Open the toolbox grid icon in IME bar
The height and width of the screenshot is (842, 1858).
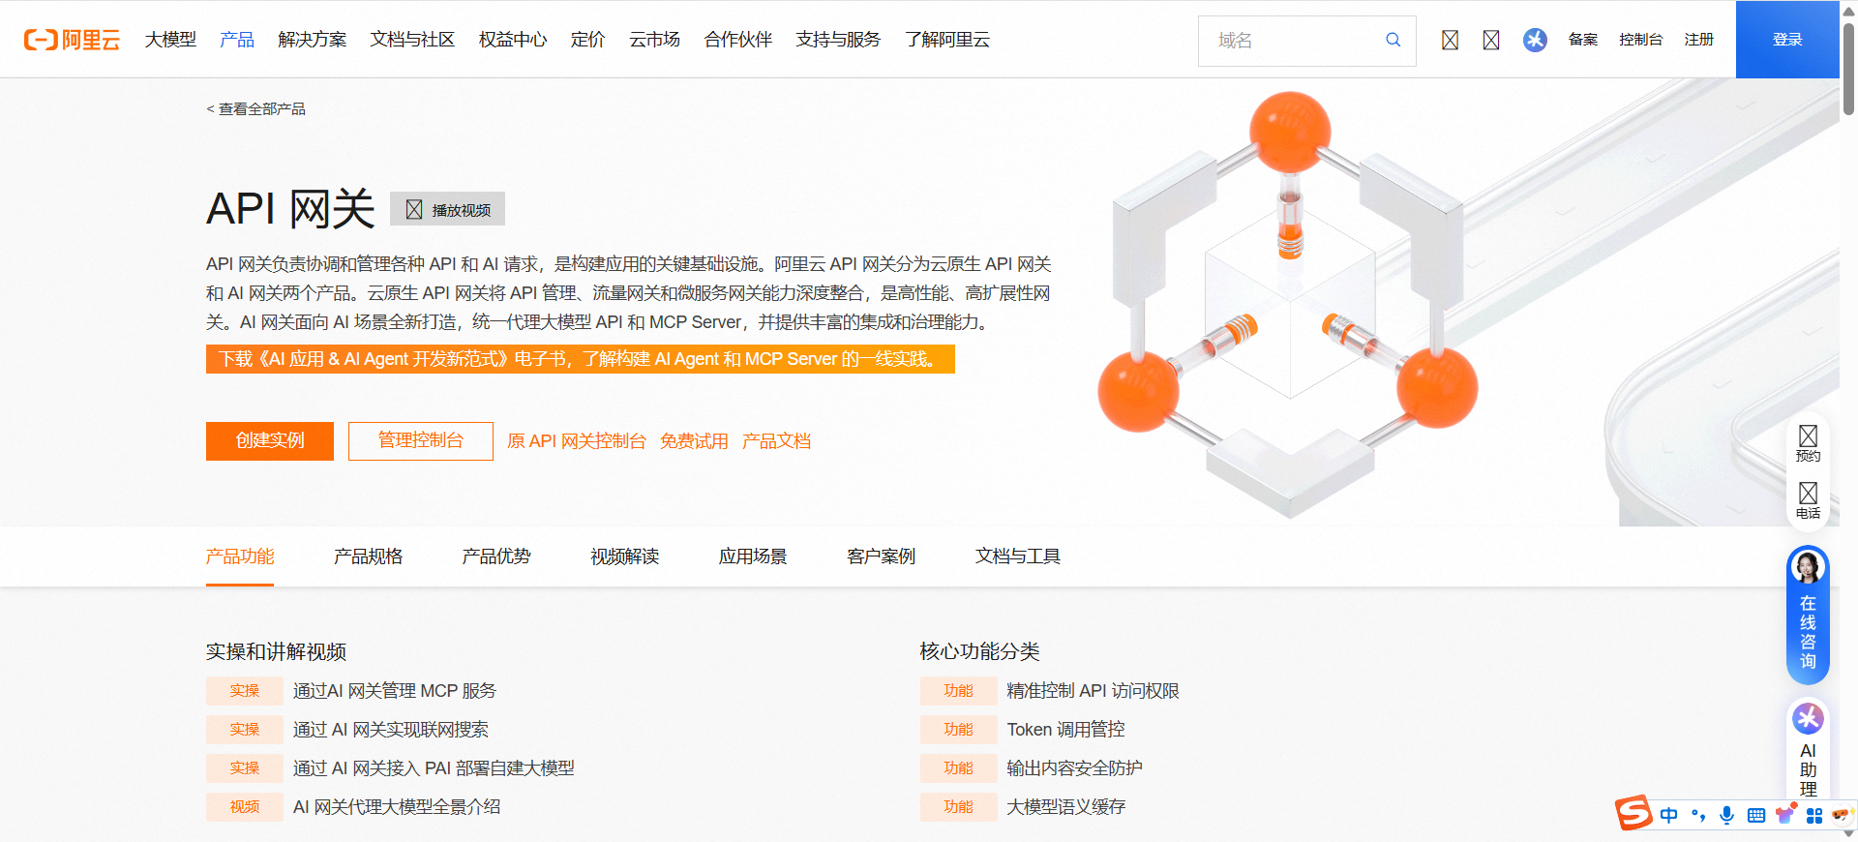coord(1813,815)
